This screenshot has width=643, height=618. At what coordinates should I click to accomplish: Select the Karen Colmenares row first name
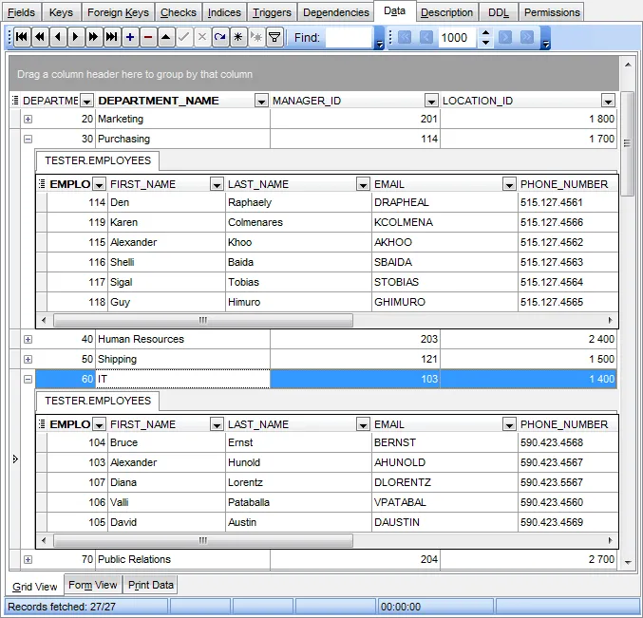coord(166,222)
